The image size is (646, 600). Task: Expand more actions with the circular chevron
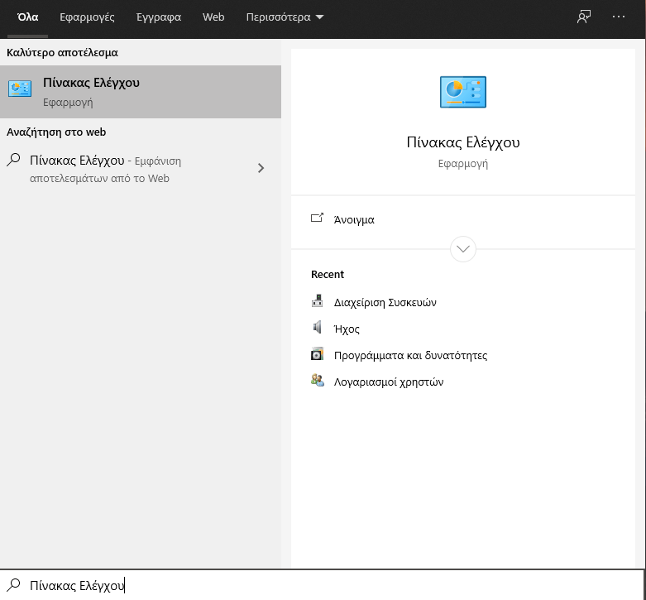click(463, 248)
